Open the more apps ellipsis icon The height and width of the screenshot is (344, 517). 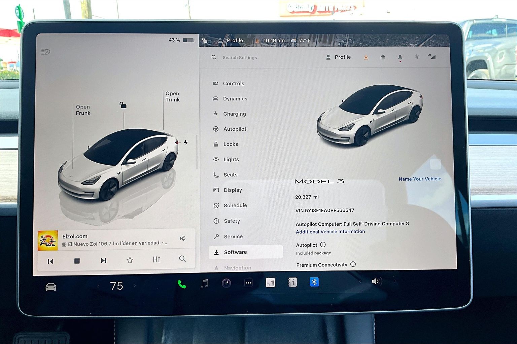click(x=248, y=283)
